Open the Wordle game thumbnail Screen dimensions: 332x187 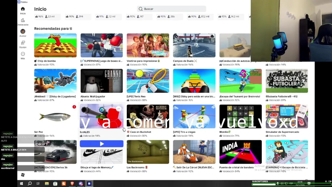coord(240,116)
